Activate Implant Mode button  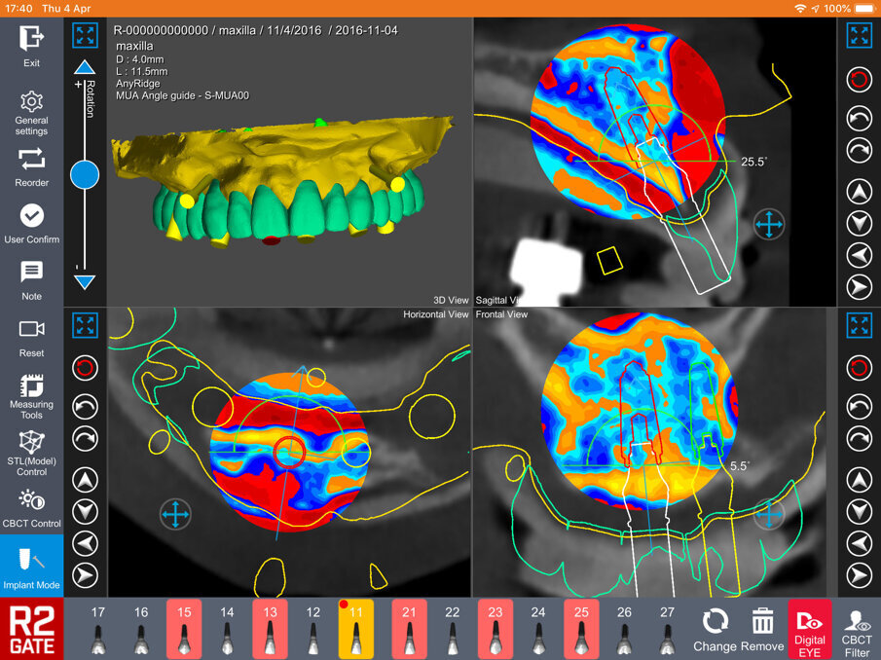click(31, 565)
